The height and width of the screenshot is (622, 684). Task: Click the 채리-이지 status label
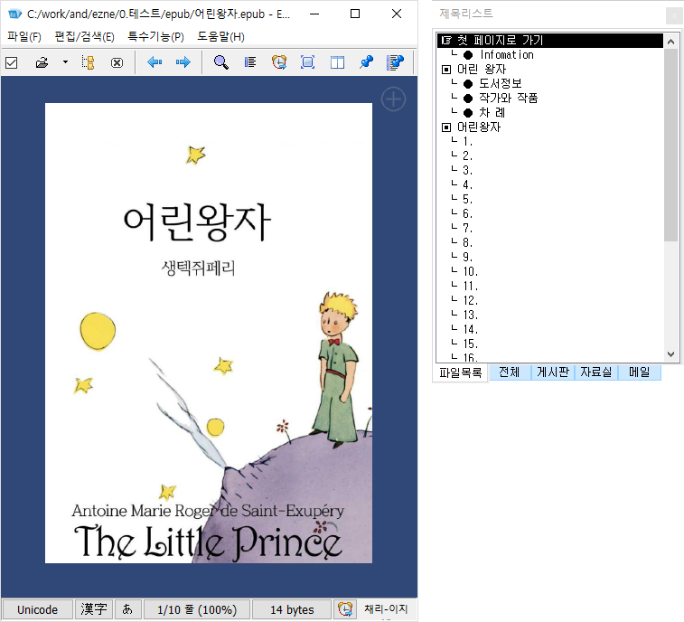pos(386,609)
